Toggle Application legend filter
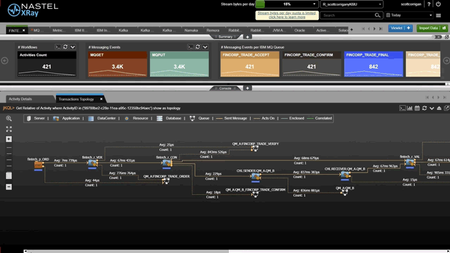Image resolution: width=450 pixels, height=253 pixels. (x=66, y=118)
